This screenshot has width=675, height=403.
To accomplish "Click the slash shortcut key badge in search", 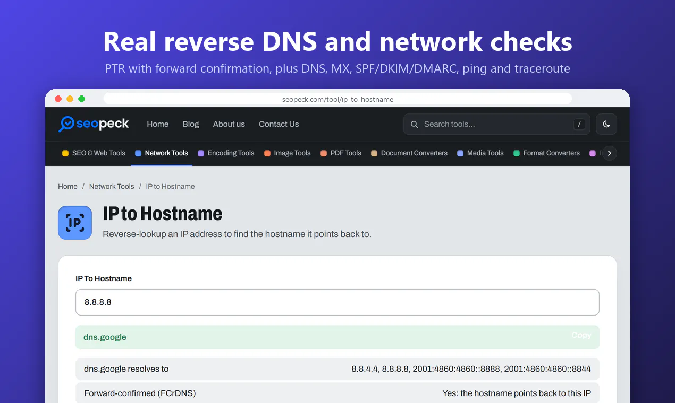I will coord(579,124).
